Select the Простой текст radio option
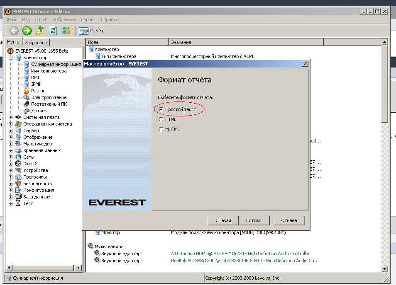The width and height of the screenshot is (396, 285). [x=161, y=109]
